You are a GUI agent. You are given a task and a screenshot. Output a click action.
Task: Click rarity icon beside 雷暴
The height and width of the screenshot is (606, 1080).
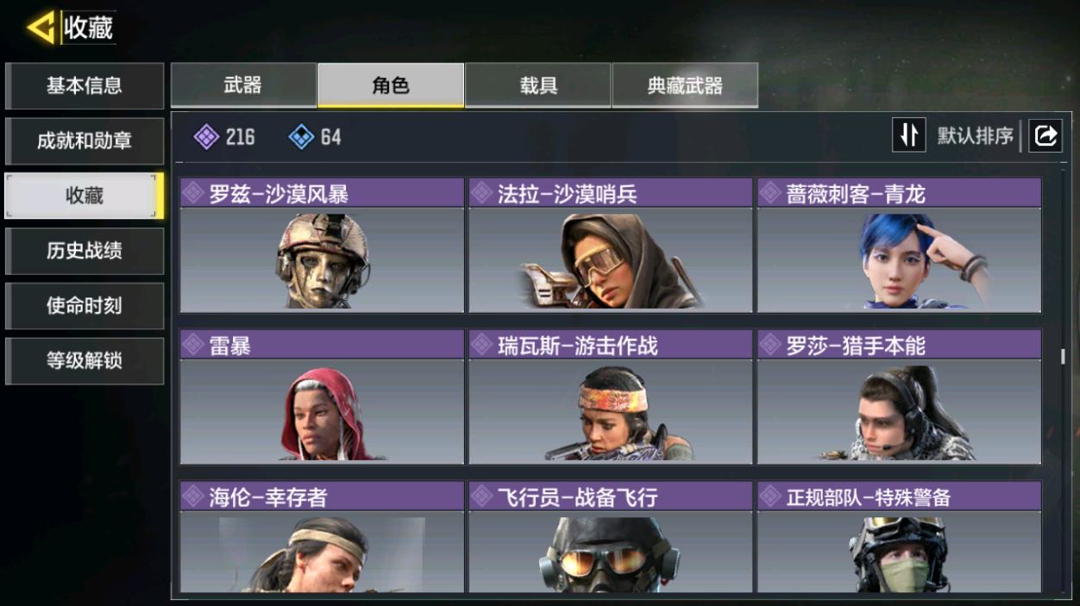pos(194,345)
